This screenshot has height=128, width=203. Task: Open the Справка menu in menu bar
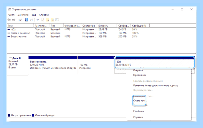[44, 15]
